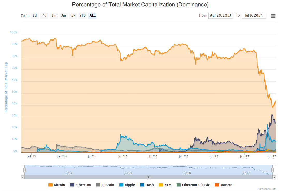Click the To date field showing Jul 9, 2017
Screen dimensions: 284x193
point(254,16)
